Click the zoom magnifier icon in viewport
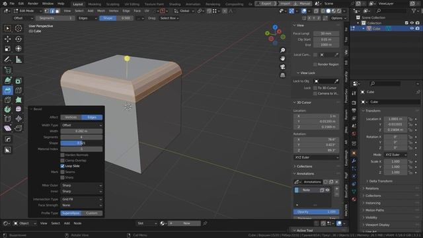 [282, 50]
